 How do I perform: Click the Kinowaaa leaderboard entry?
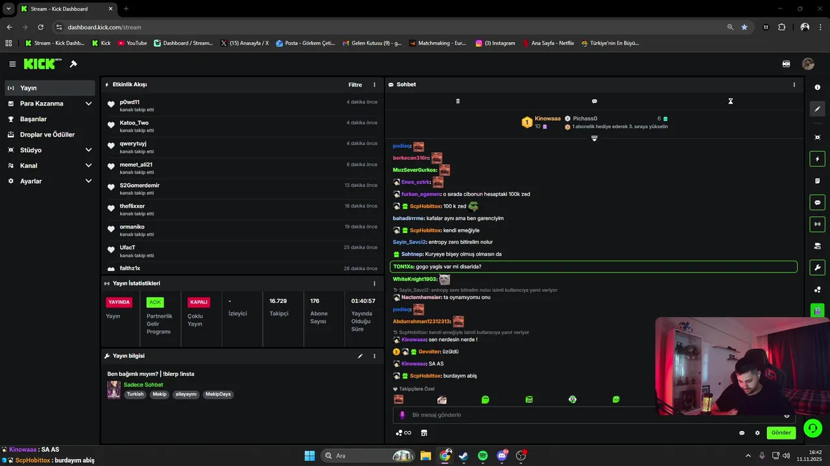(x=541, y=122)
